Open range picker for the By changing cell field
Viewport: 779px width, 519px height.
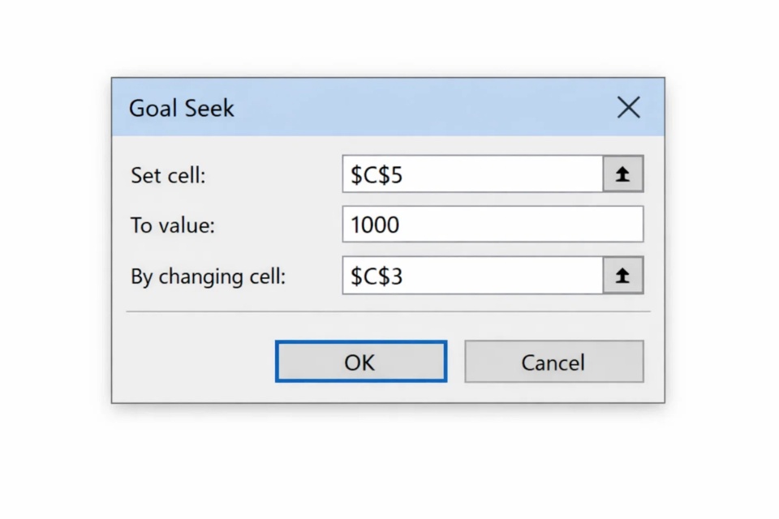click(622, 276)
